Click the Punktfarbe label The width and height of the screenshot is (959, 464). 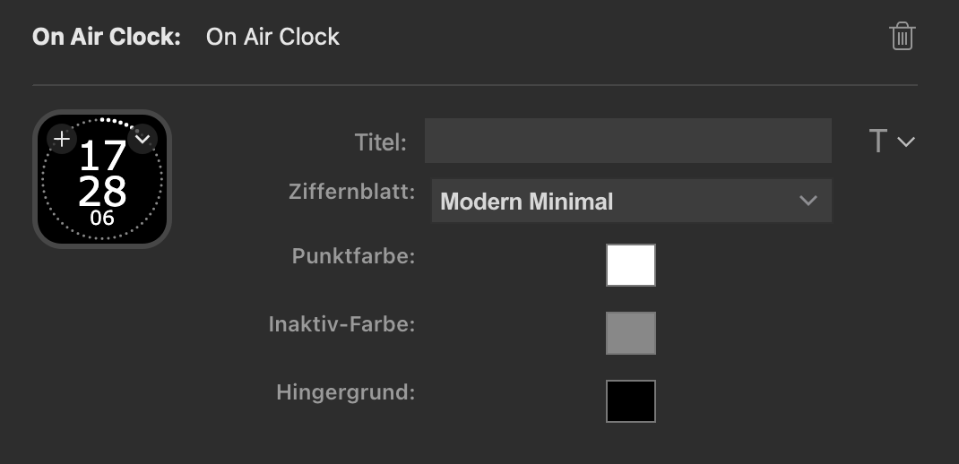(x=353, y=256)
